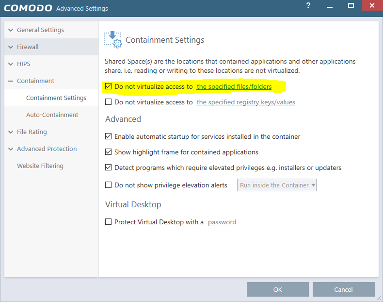Click the OK button
The width and height of the screenshot is (383, 302).
click(277, 289)
